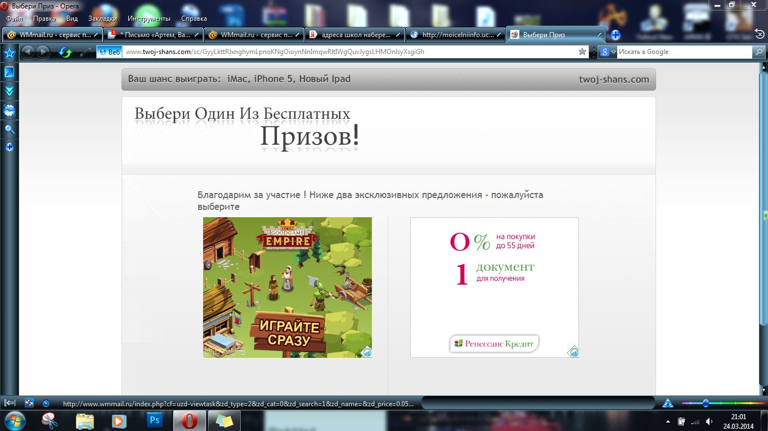Switch to the адреса школ набере tab
Screen dimensions: 768x431
click(354, 34)
